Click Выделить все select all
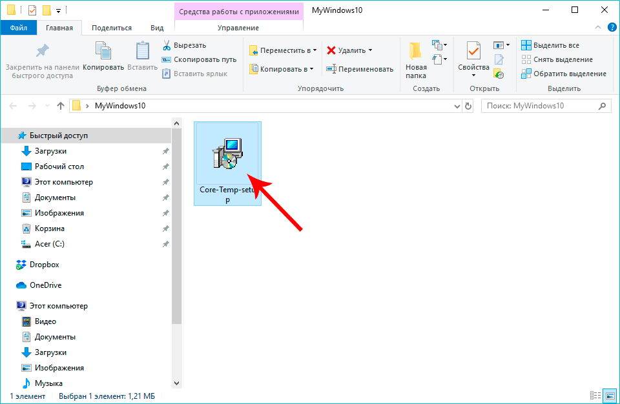Image resolution: width=620 pixels, height=404 pixels. [x=550, y=45]
